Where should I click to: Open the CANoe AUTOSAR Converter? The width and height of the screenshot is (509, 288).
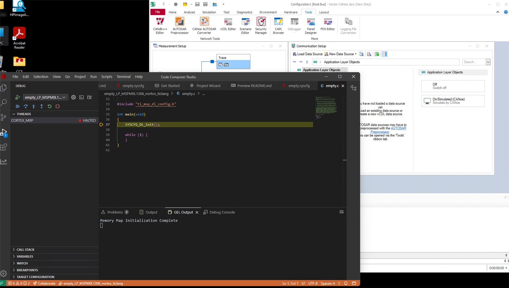point(204,26)
